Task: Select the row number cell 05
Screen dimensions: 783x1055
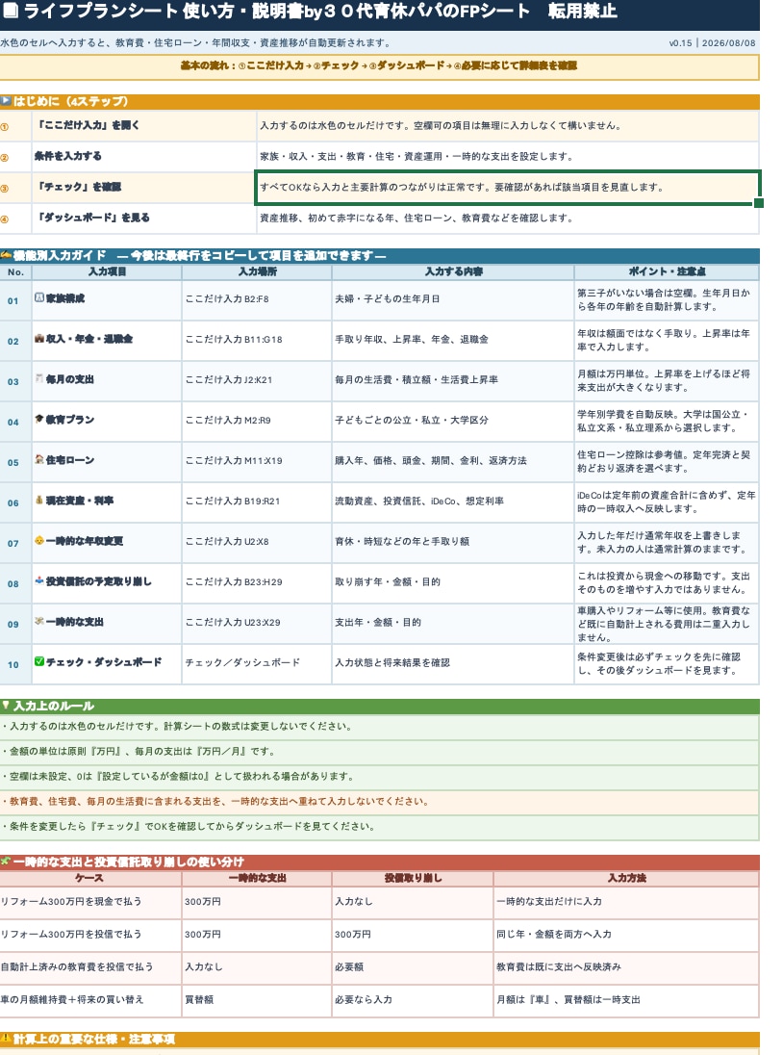Action: pyautogui.click(x=15, y=462)
